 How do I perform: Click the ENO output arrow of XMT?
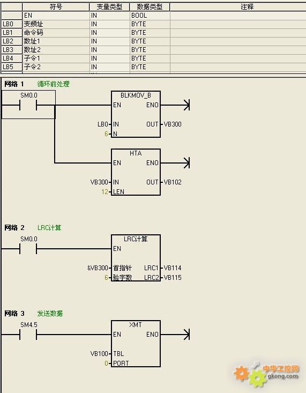pyautogui.click(x=186, y=335)
